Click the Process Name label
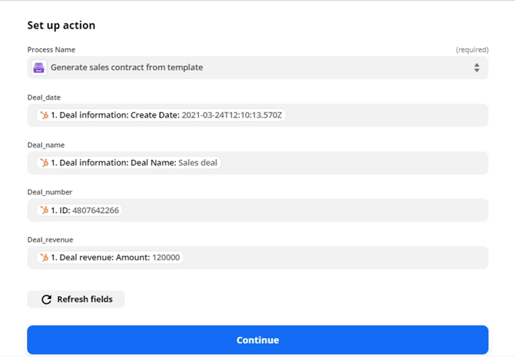Viewport: 515px width, 357px height. click(x=51, y=50)
